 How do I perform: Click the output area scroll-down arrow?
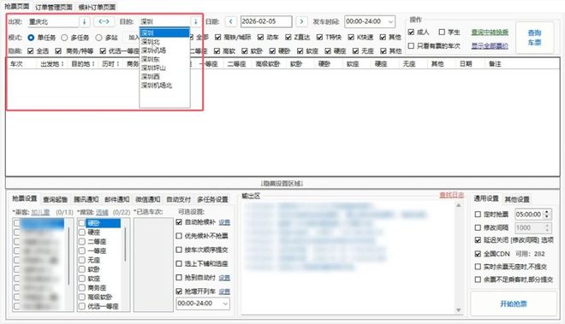(x=458, y=310)
